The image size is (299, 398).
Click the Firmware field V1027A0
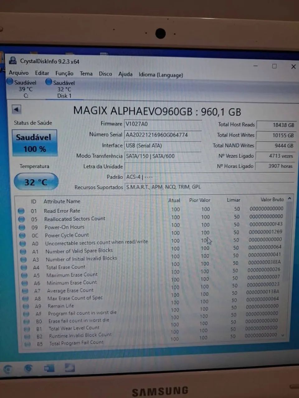[162, 124]
